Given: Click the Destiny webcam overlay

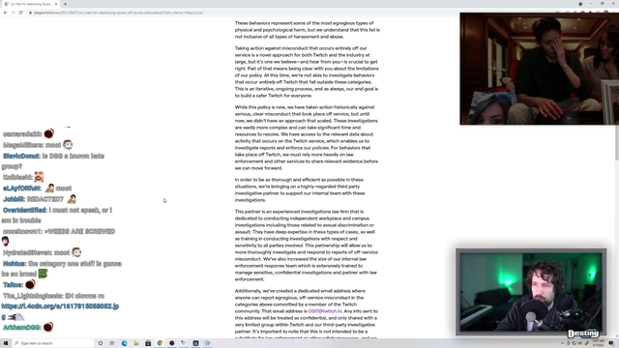Looking at the screenshot, I should (531, 292).
